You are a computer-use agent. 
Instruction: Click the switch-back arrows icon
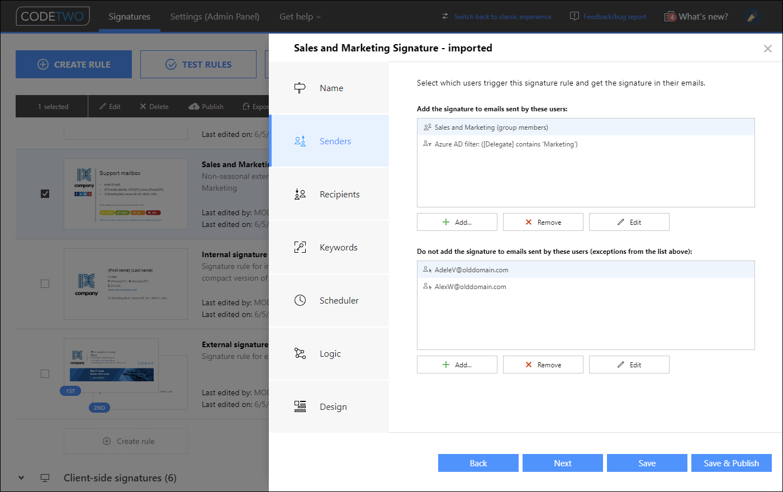click(x=445, y=16)
